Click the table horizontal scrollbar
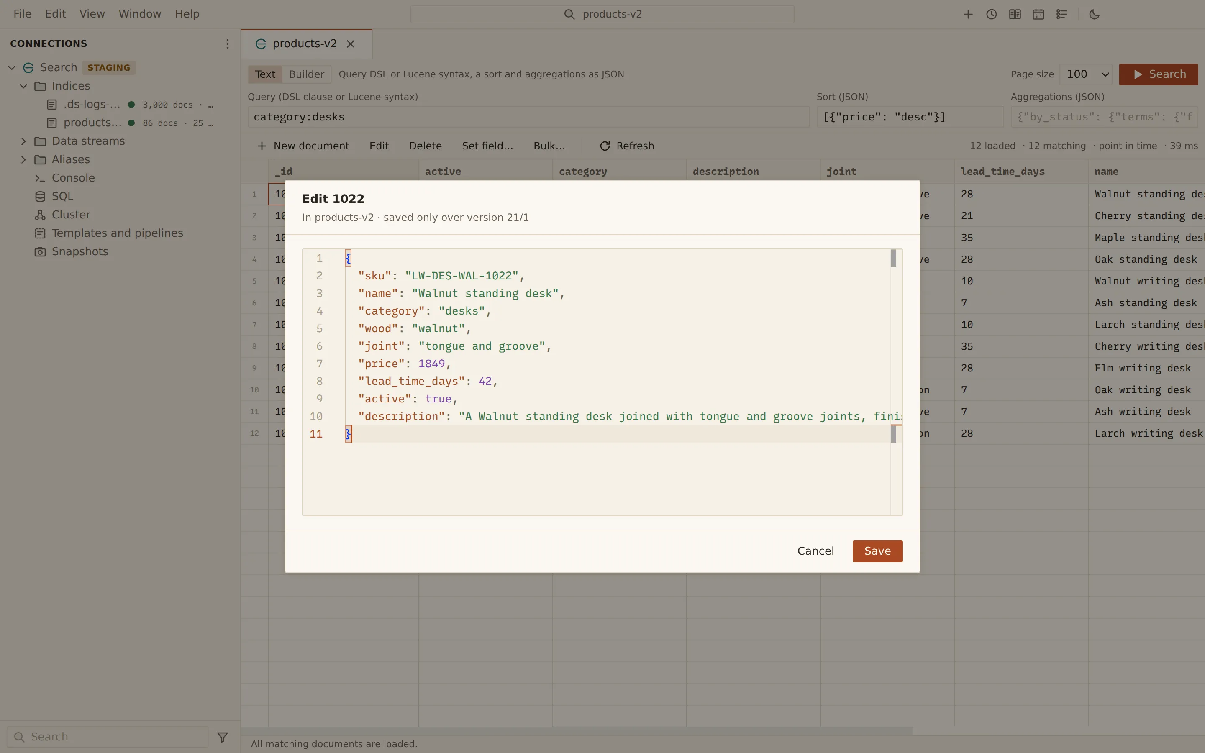This screenshot has height=753, width=1205. [577, 730]
